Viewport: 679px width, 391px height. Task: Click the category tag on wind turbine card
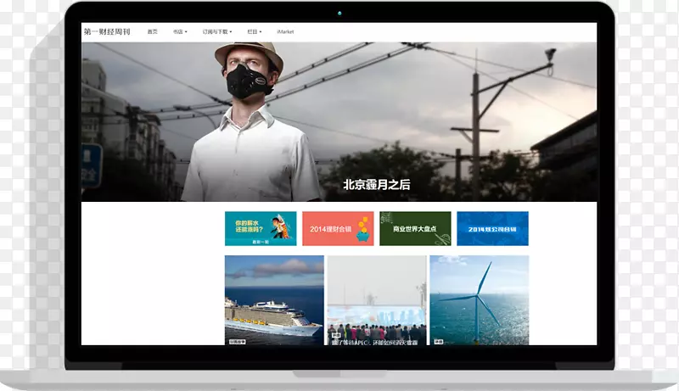pos(439,342)
